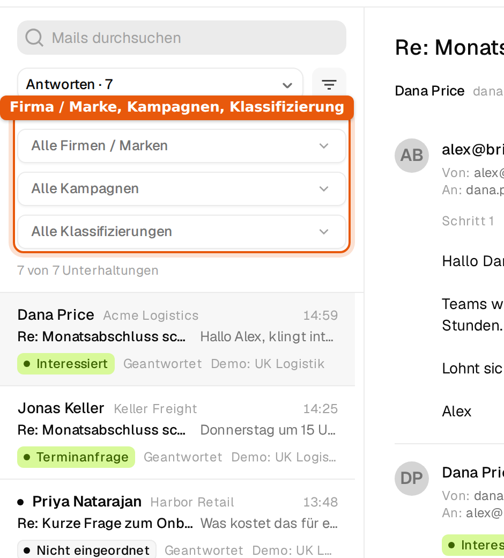This screenshot has height=558, width=504.
Task: Click the AB sender avatar
Action: [412, 156]
